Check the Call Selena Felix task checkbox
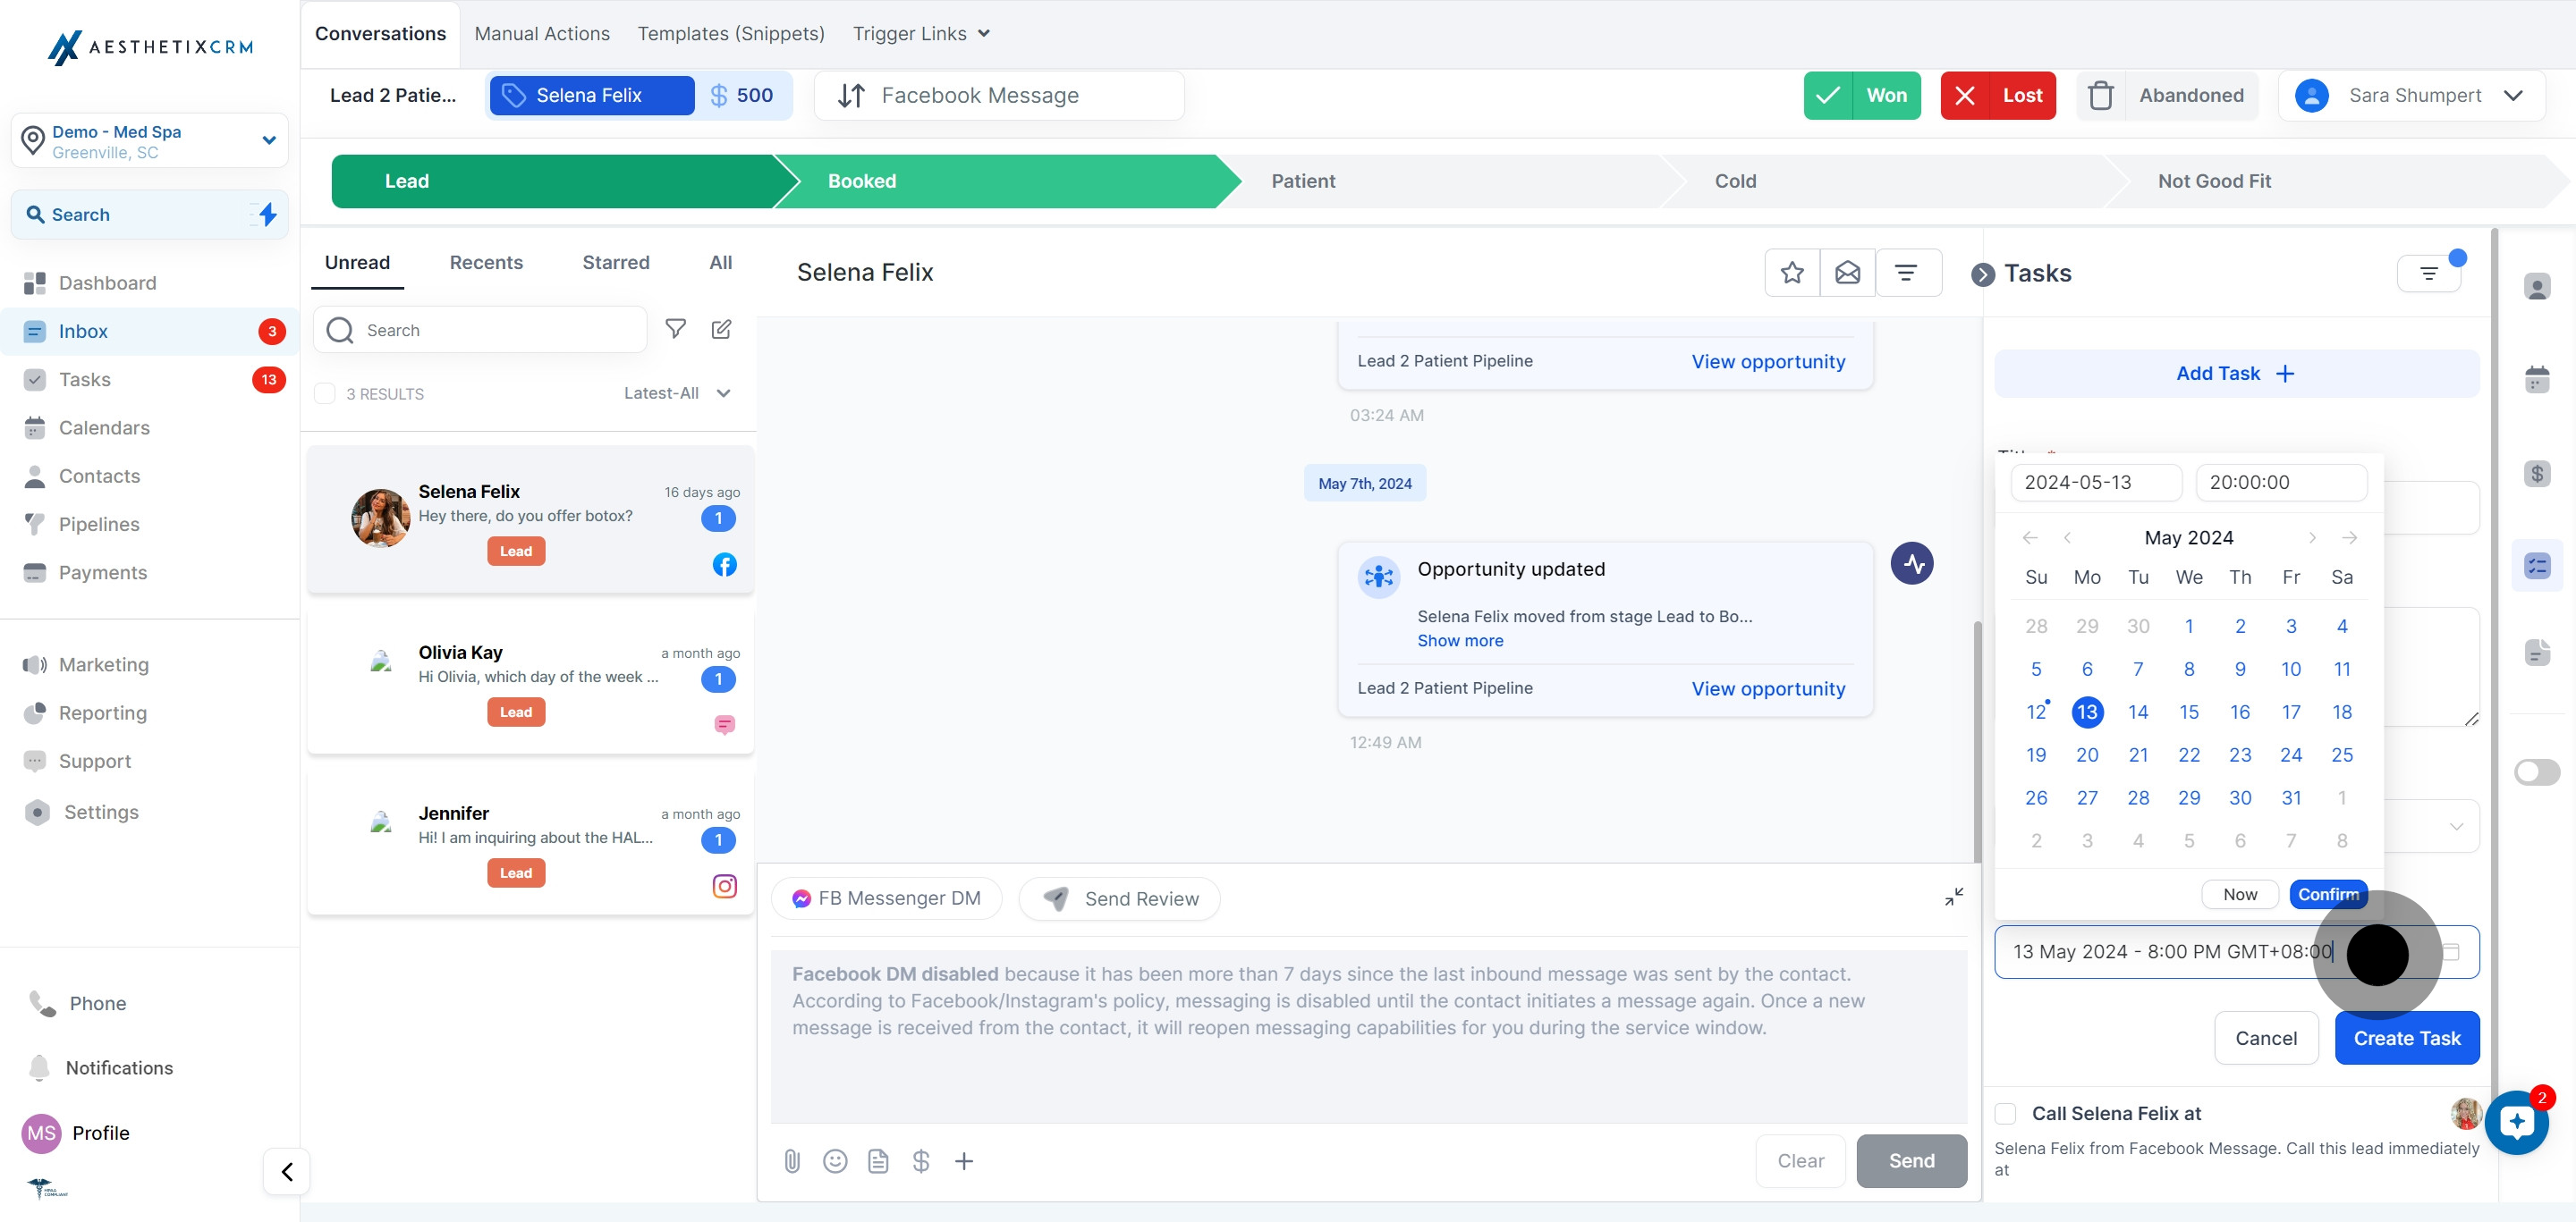 [2005, 1113]
